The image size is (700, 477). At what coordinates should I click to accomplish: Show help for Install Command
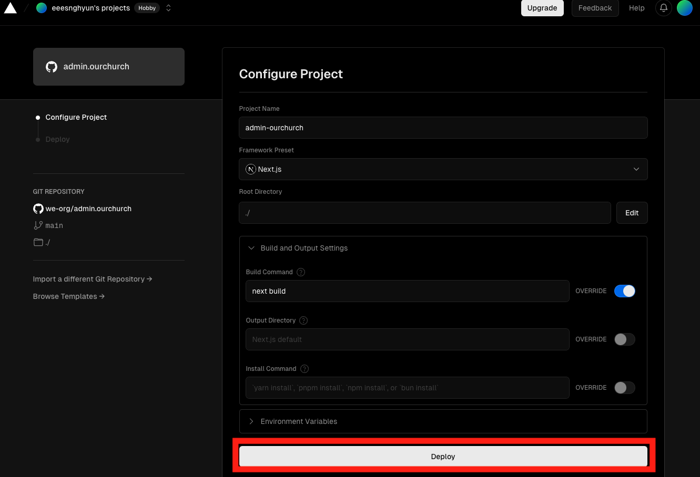pyautogui.click(x=305, y=369)
